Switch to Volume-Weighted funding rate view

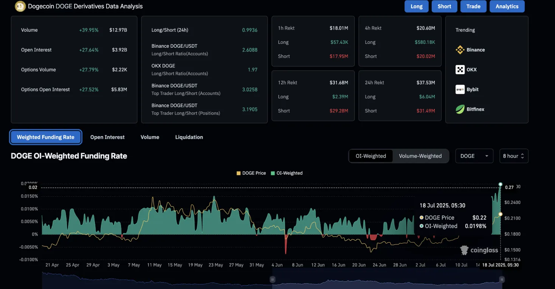point(421,155)
